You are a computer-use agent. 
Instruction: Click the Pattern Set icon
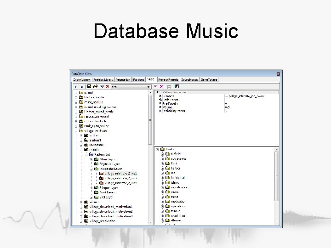point(91,154)
